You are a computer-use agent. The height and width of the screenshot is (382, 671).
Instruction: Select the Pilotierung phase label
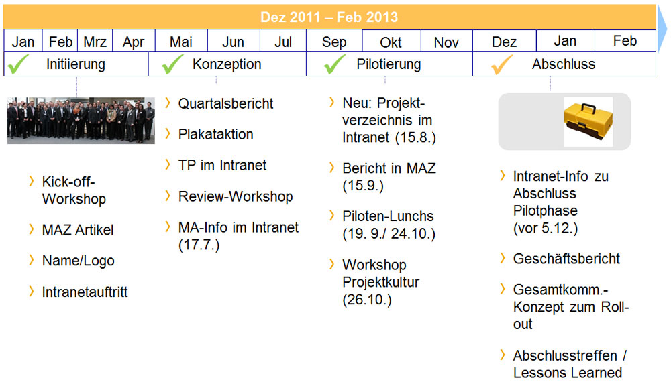click(x=389, y=64)
